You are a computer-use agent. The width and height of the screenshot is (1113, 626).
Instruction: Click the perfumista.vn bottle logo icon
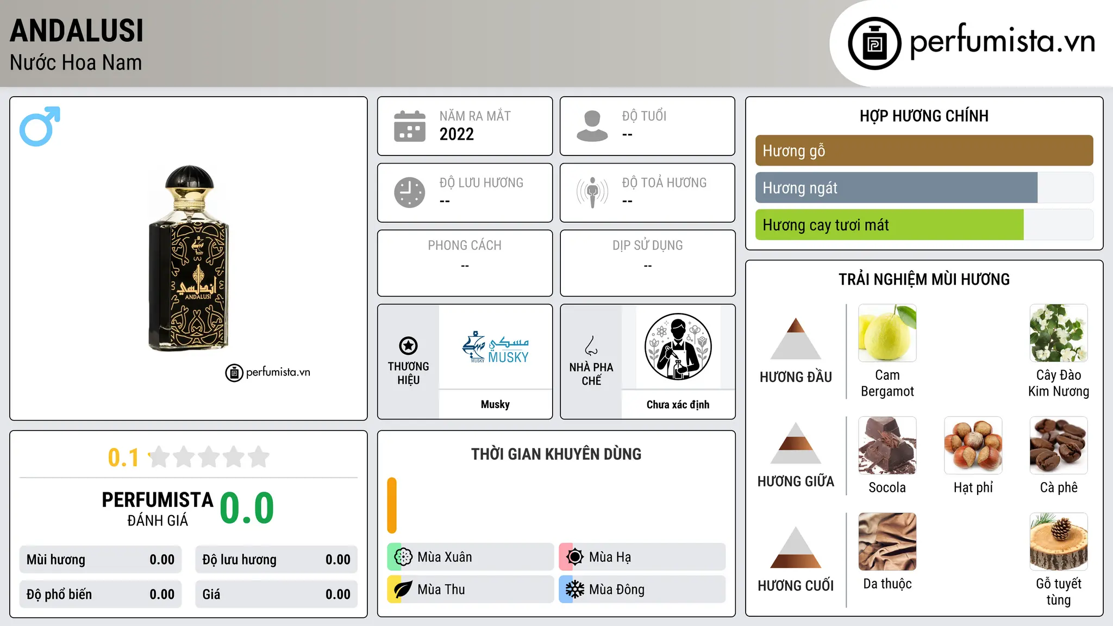click(874, 43)
